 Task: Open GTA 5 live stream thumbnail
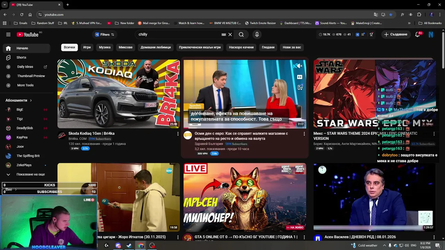(x=245, y=197)
